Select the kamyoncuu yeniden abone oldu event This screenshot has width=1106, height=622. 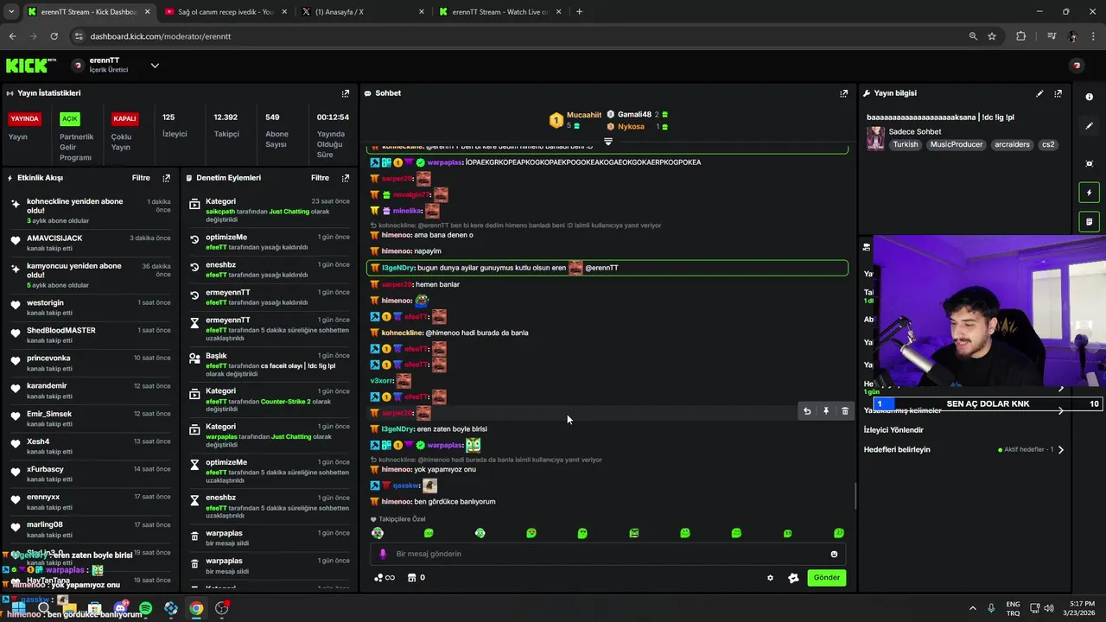coord(90,276)
